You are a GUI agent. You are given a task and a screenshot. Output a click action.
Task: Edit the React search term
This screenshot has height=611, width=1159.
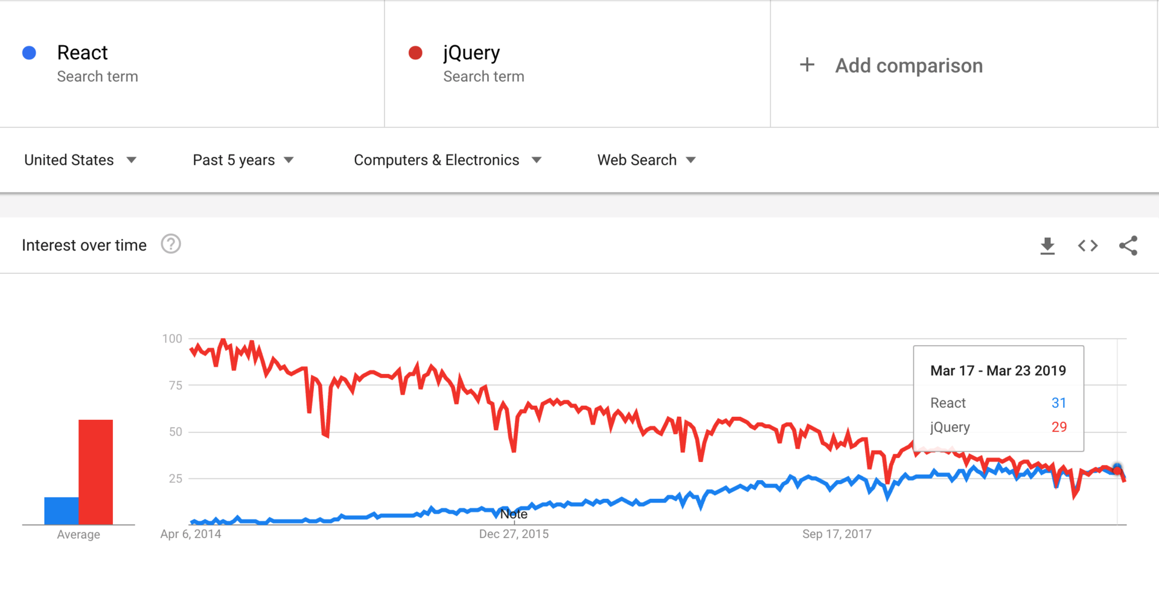tap(83, 53)
